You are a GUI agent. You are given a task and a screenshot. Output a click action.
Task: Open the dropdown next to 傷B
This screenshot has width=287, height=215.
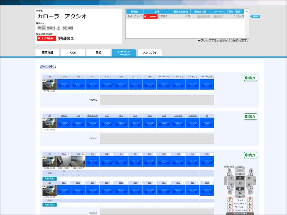click(x=83, y=154)
